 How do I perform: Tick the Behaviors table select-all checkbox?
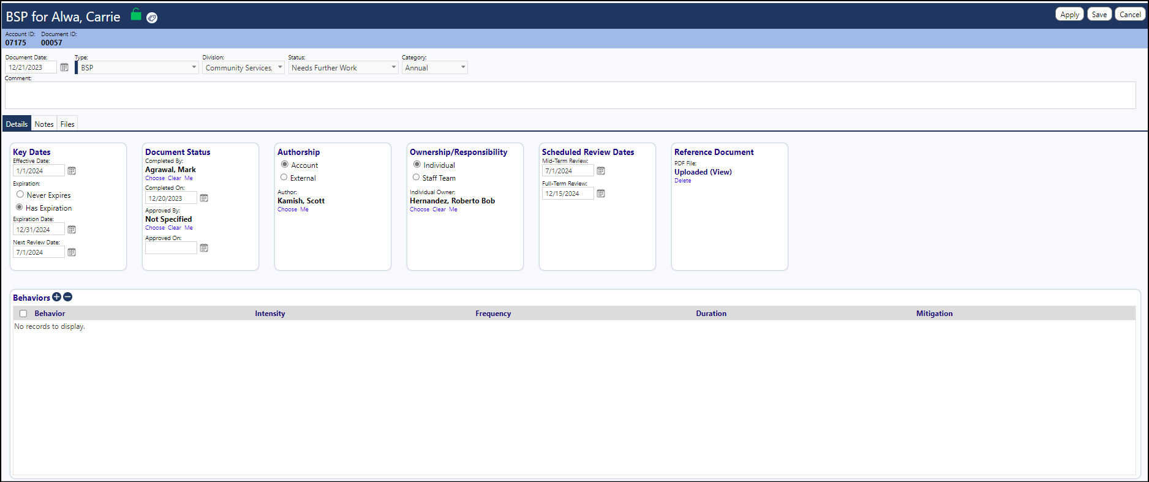point(23,314)
